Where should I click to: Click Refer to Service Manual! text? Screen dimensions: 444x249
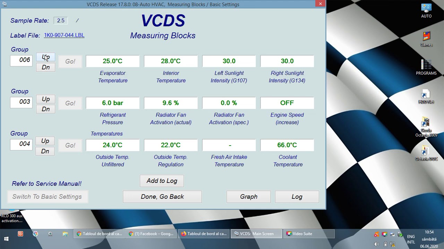(x=47, y=184)
